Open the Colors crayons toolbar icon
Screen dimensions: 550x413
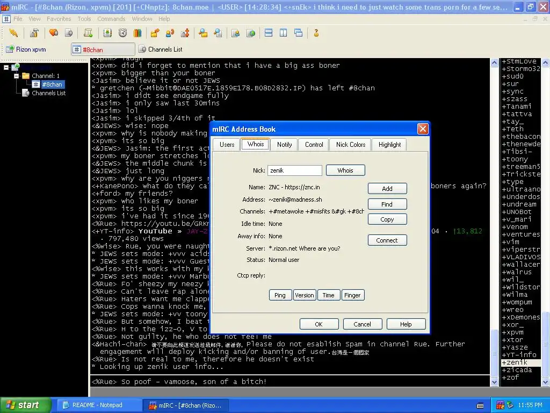click(137, 33)
